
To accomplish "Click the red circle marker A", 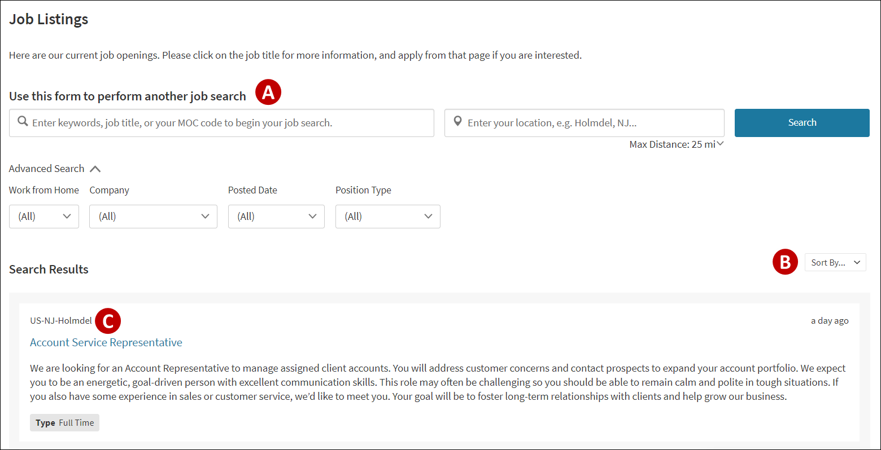I will [268, 92].
